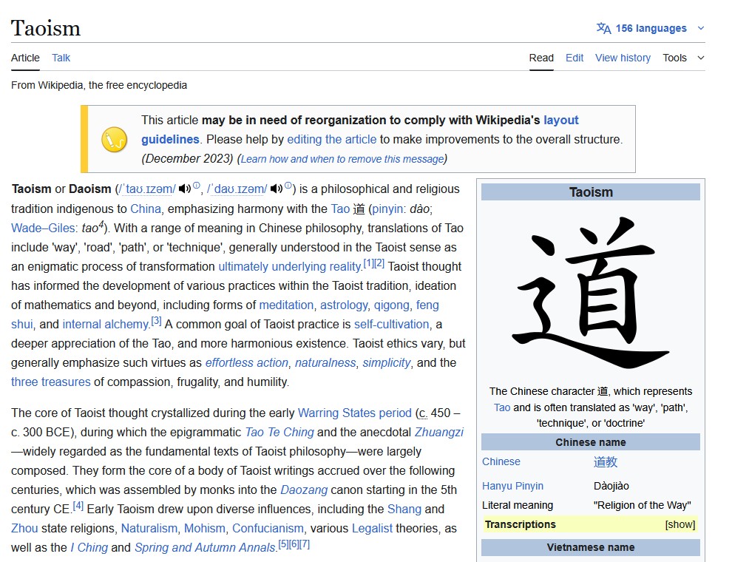Open the meditation link
The height and width of the screenshot is (562, 732).
click(286, 305)
